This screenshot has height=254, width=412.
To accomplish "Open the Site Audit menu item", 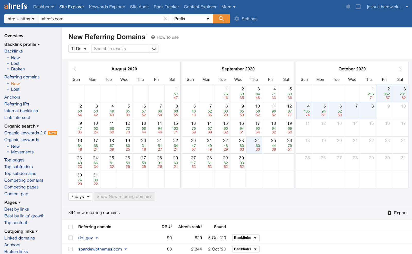I will tap(139, 7).
